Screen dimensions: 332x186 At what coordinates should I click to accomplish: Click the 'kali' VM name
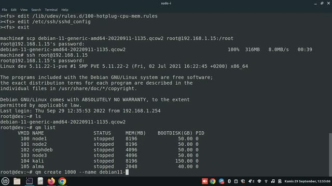click(38, 161)
